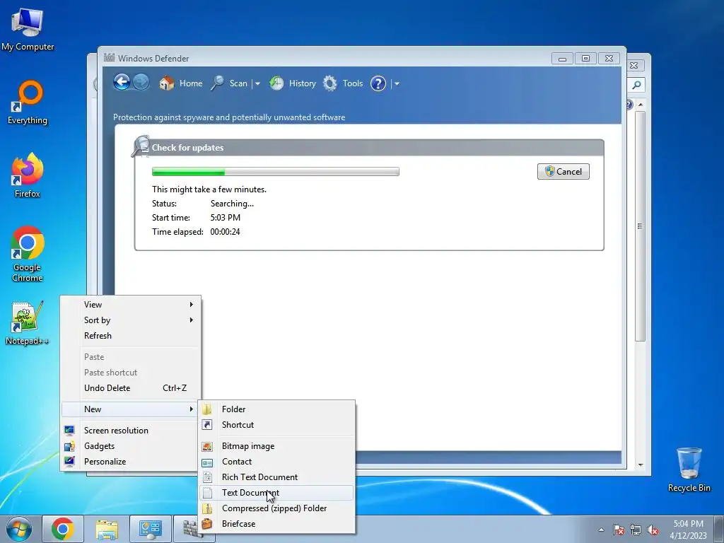The image size is (724, 543).
Task: Open the New submenu entry
Action: pyautogui.click(x=131, y=409)
